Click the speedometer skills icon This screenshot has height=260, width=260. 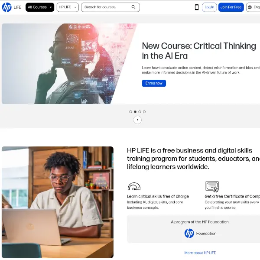pos(134,186)
